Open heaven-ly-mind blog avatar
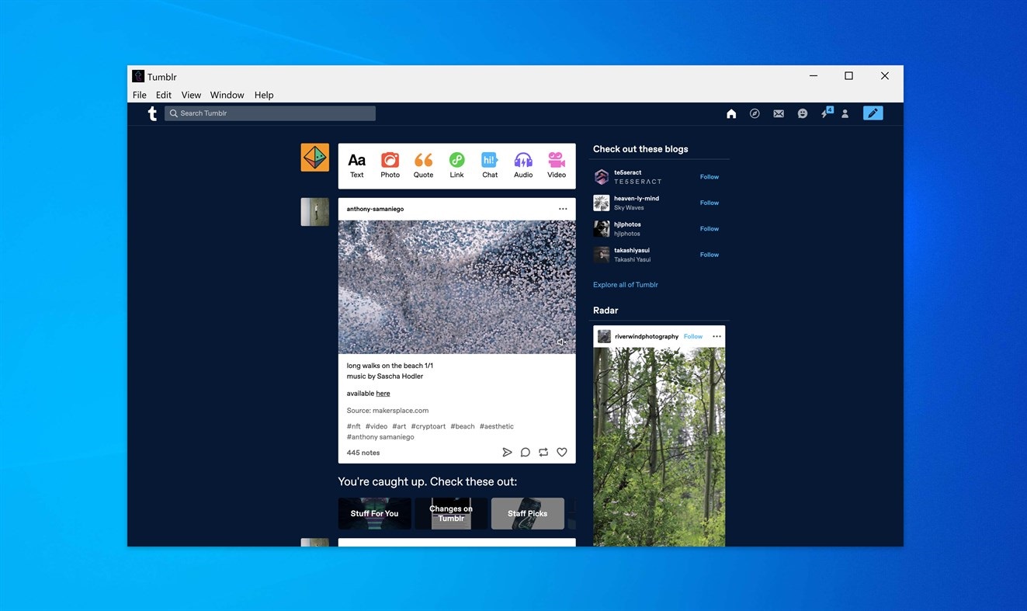The image size is (1027, 611). [602, 203]
